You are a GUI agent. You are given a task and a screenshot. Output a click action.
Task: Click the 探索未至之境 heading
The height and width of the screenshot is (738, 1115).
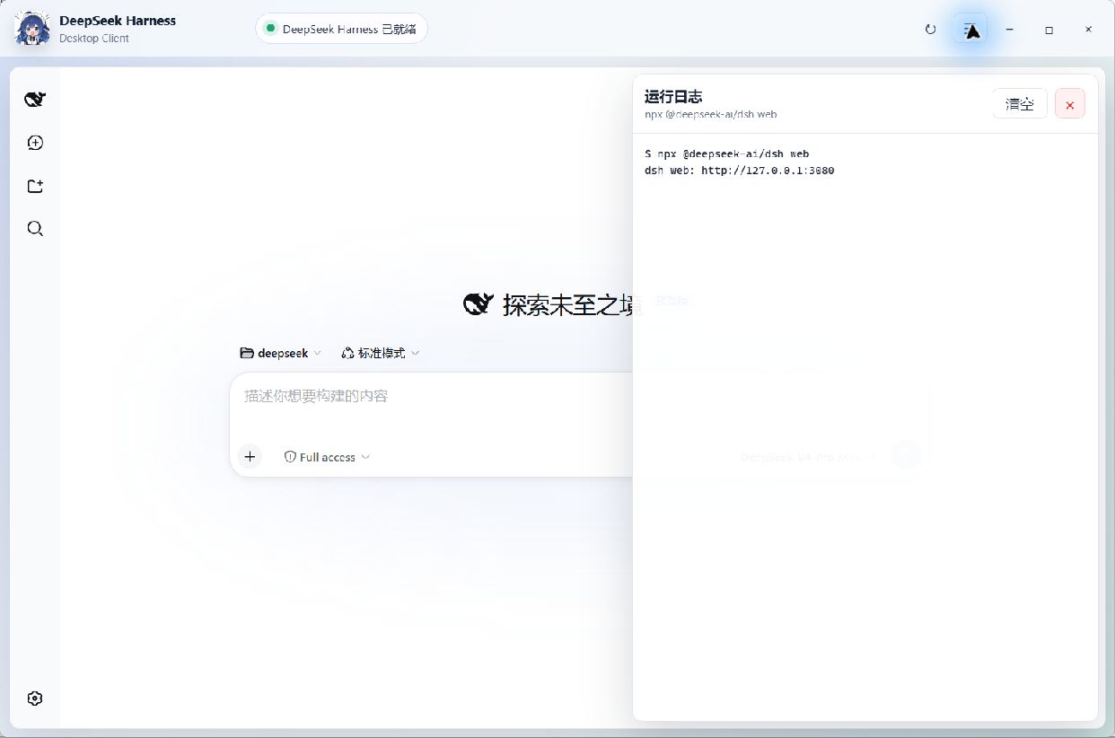(573, 305)
